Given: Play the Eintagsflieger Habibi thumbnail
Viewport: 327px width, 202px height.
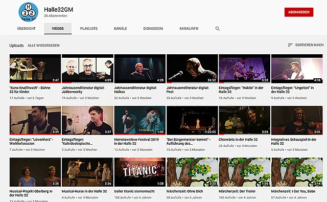Looking at the screenshot, I should pos(244,69).
